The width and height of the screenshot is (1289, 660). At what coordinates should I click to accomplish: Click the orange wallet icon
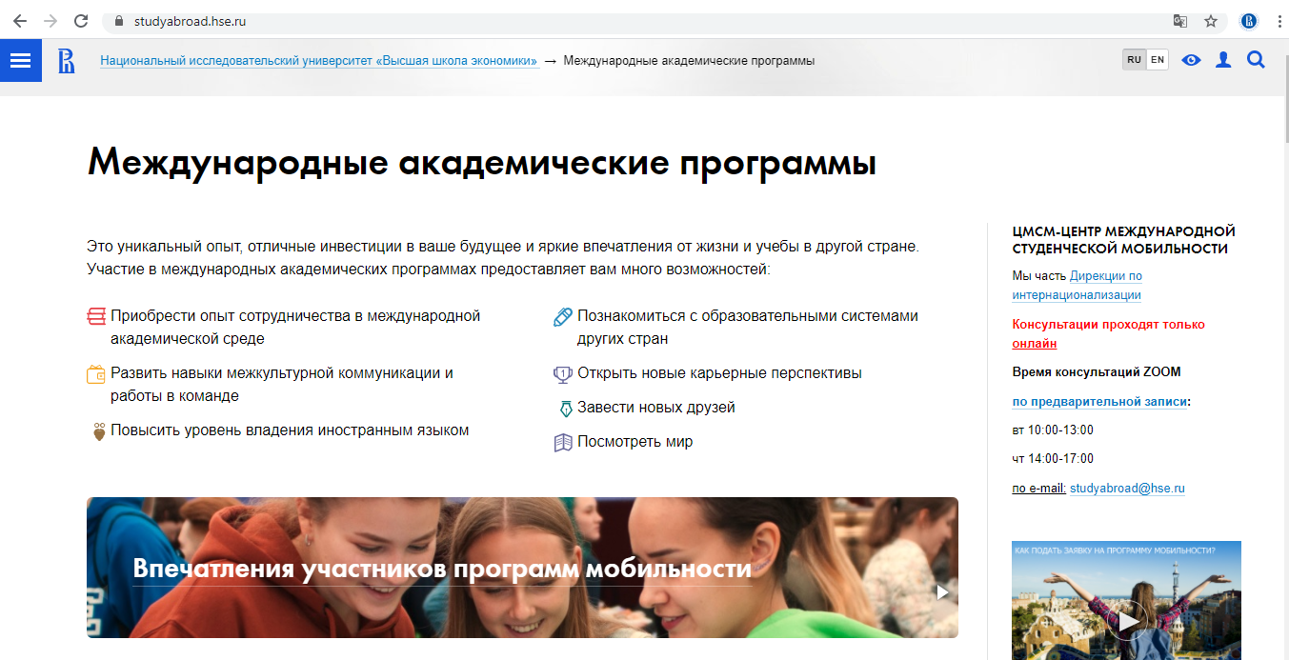tap(95, 373)
